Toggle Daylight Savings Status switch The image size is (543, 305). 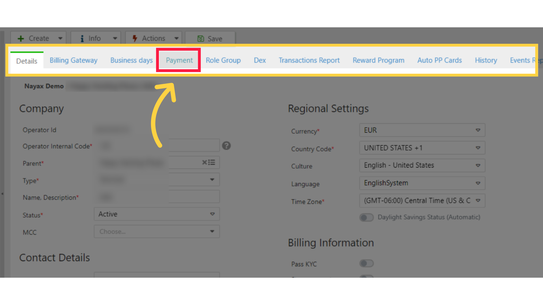tap(367, 217)
